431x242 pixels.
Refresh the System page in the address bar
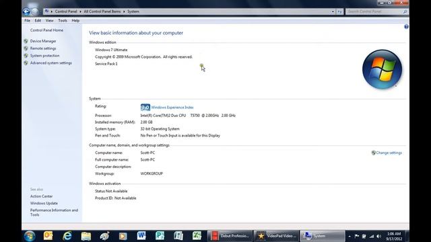pyautogui.click(x=339, y=11)
